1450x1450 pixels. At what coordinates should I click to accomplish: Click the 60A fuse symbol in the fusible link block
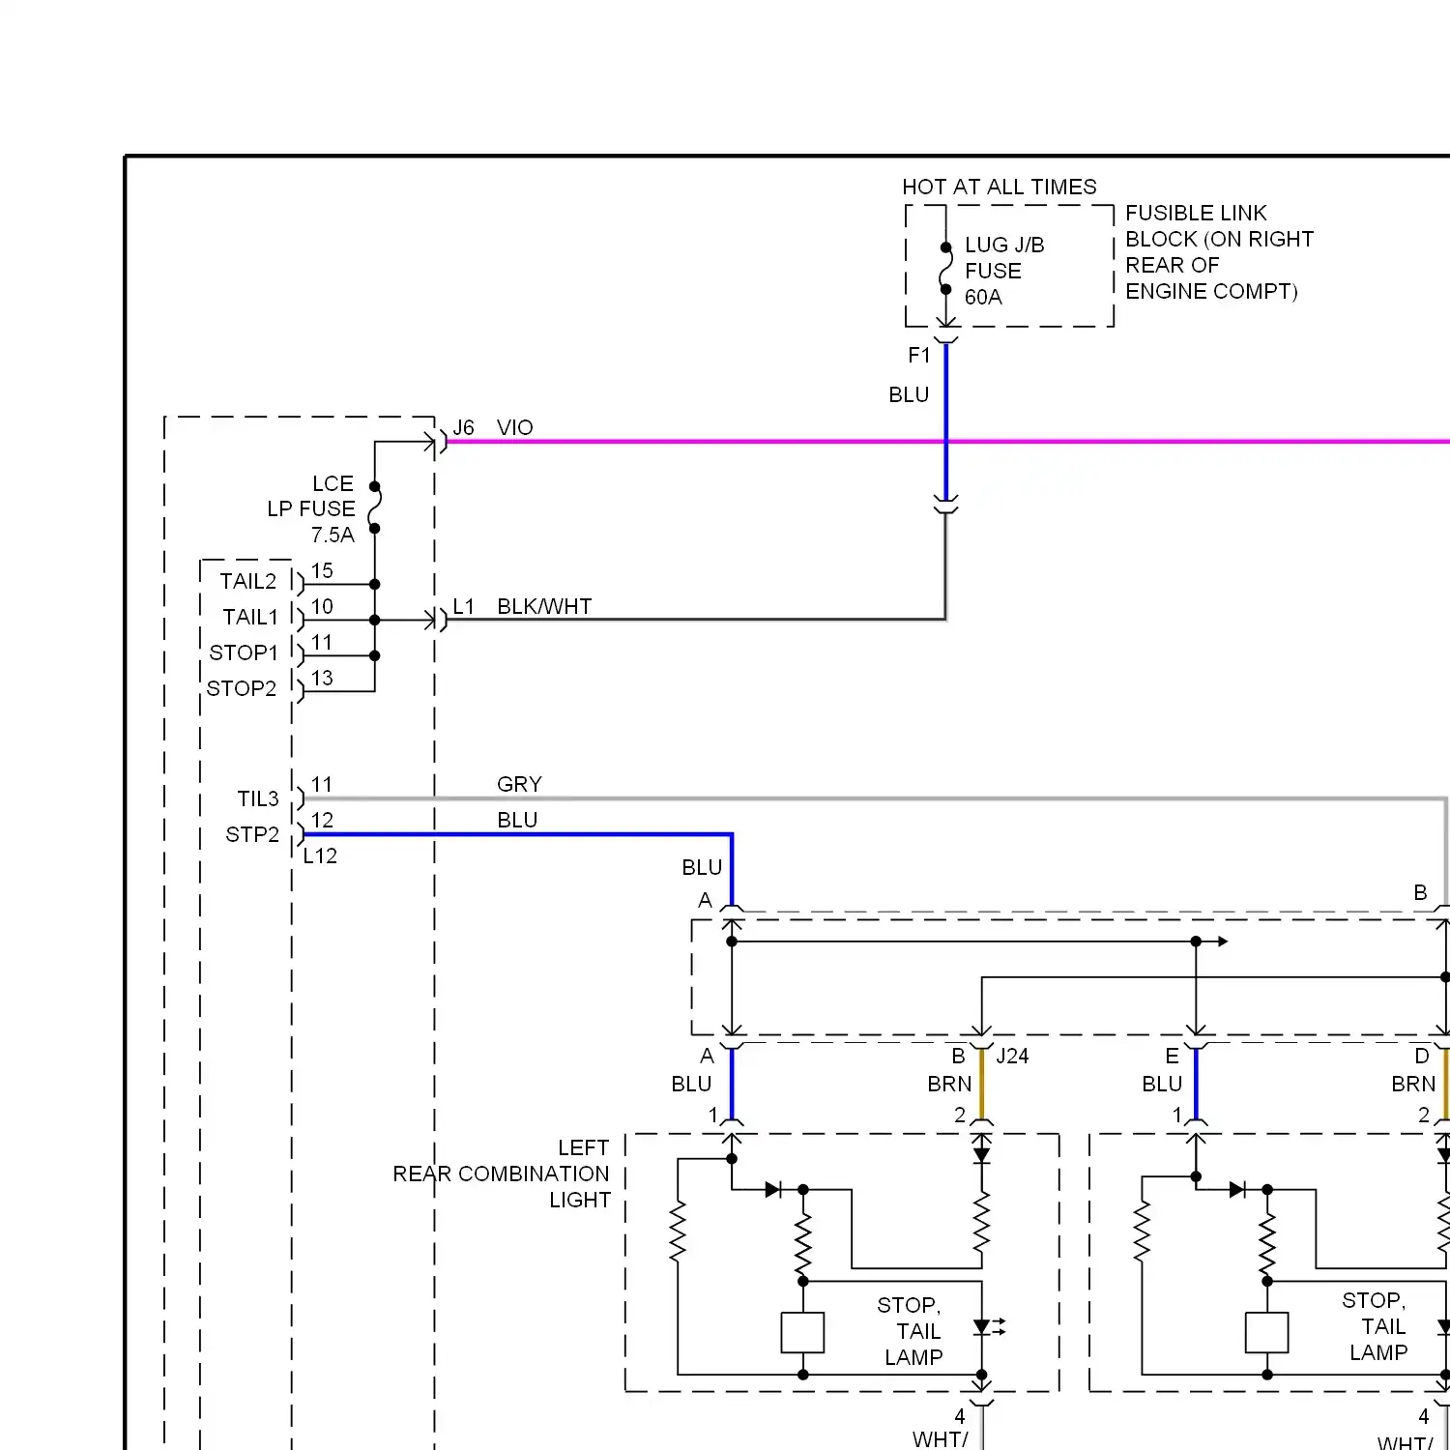[x=946, y=268]
